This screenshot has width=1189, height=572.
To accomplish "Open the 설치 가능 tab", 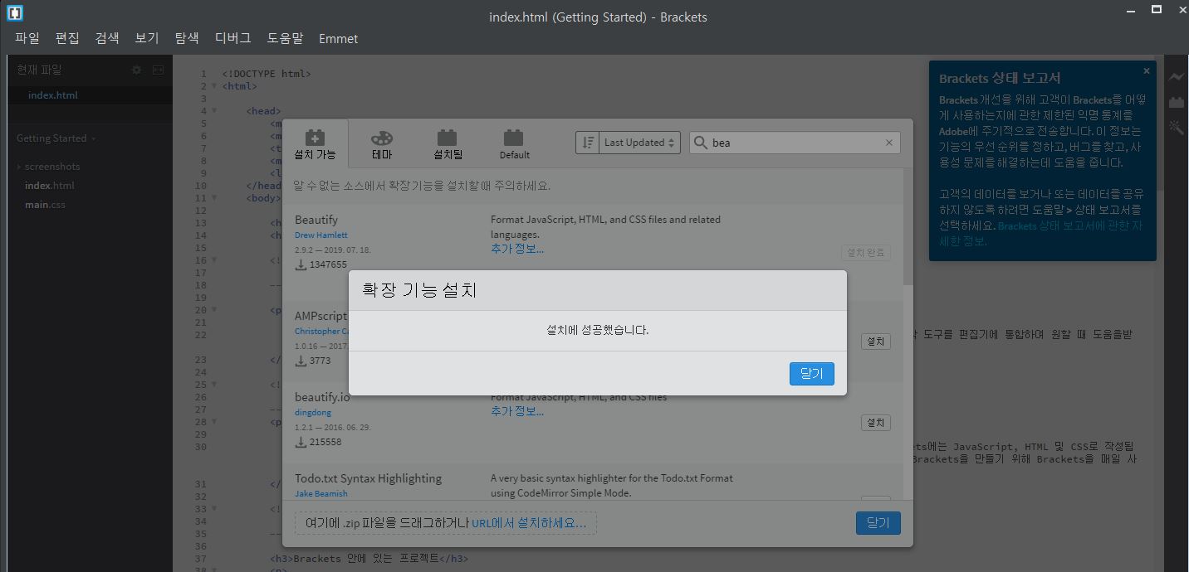I will coord(316,145).
